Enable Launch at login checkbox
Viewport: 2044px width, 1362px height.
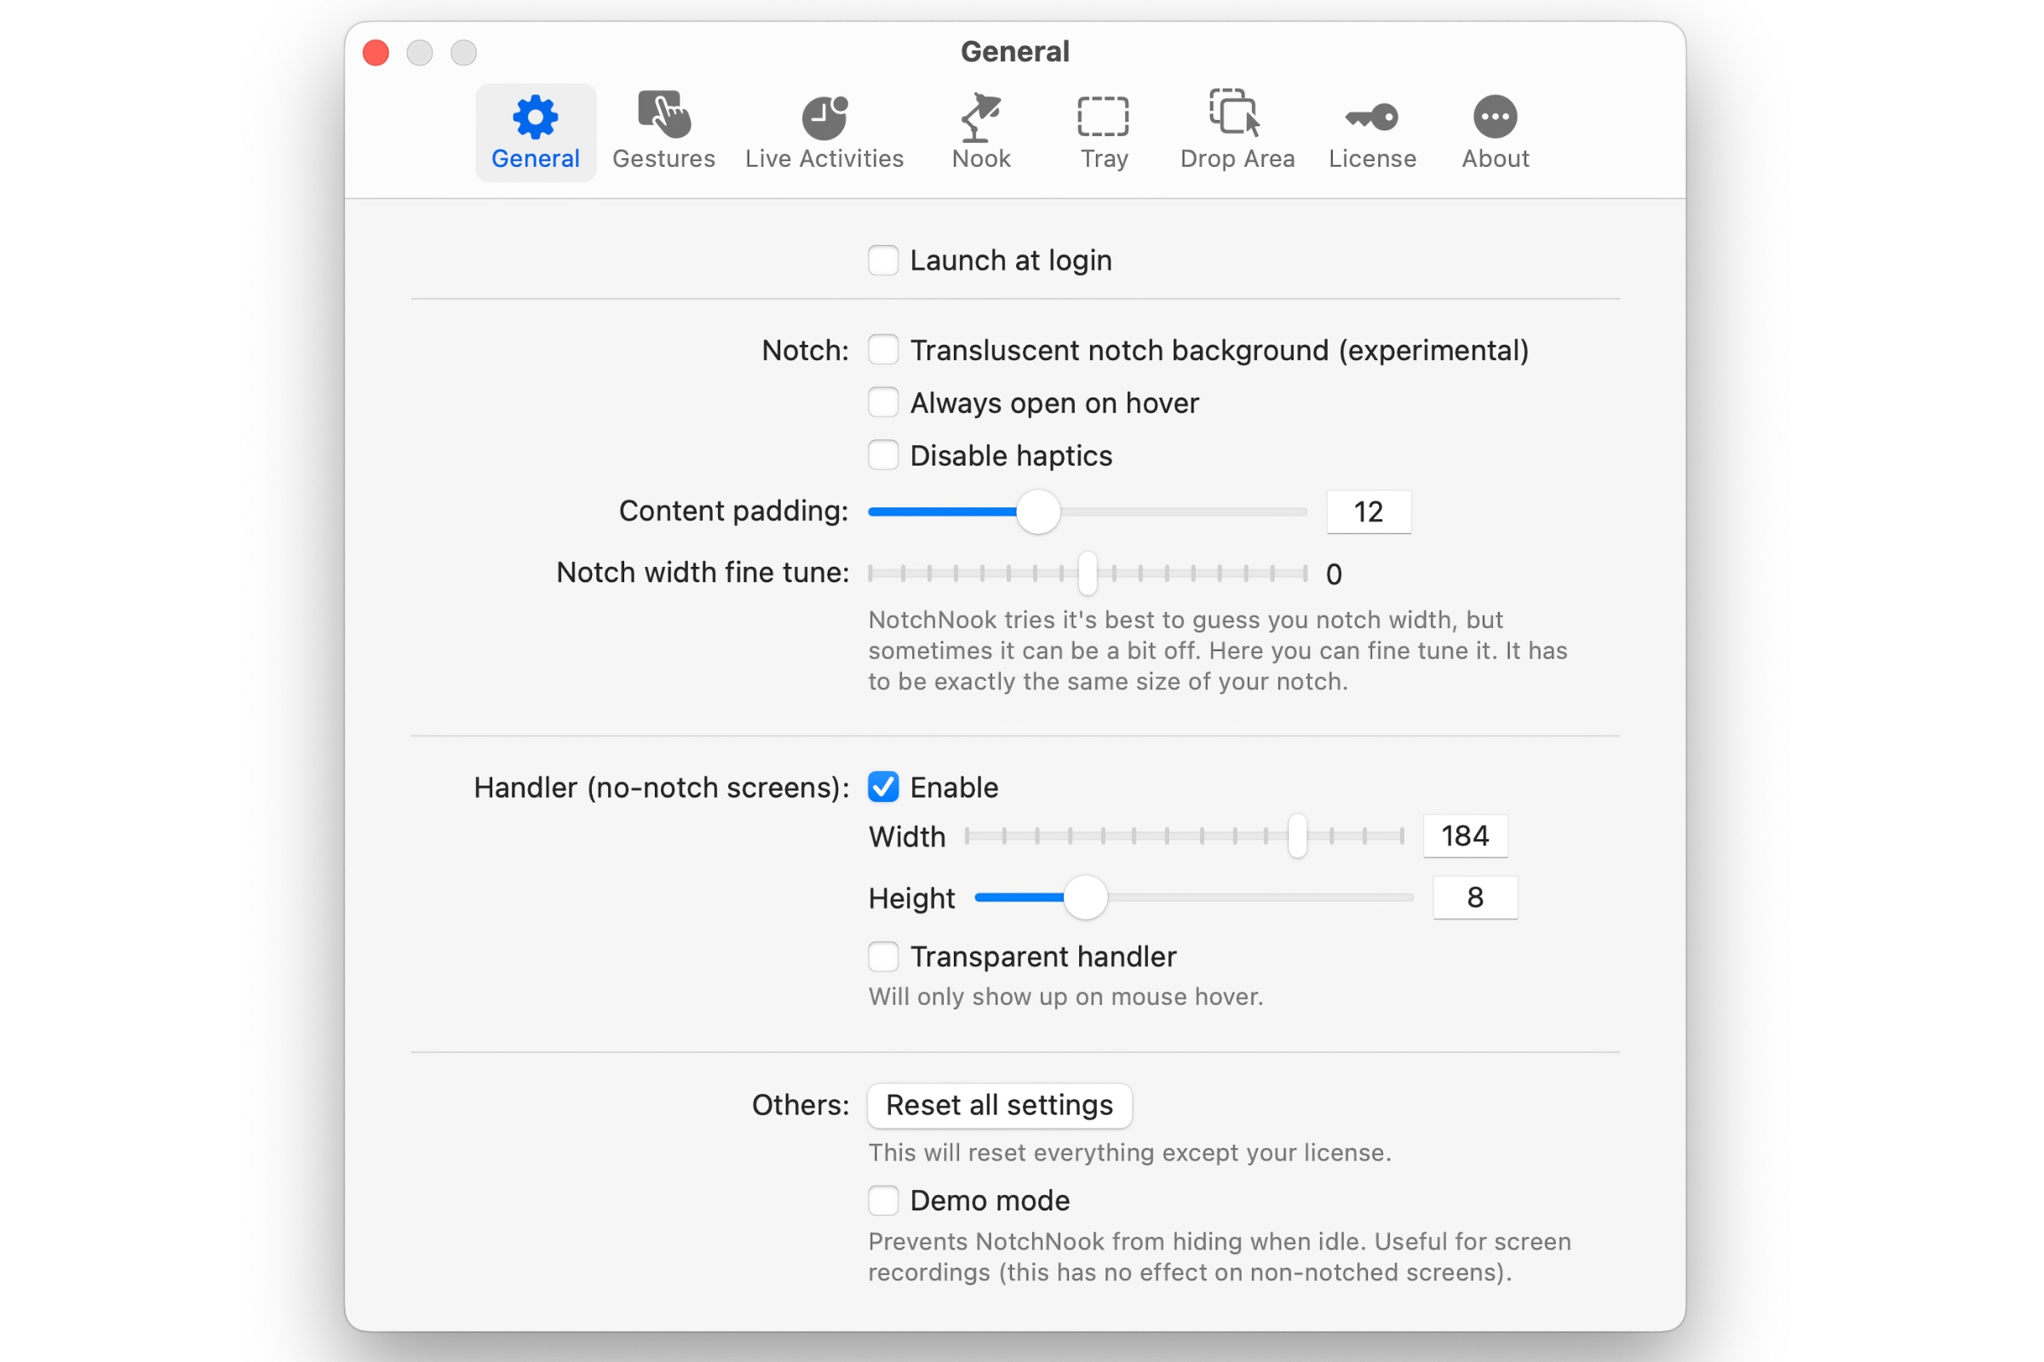[883, 260]
